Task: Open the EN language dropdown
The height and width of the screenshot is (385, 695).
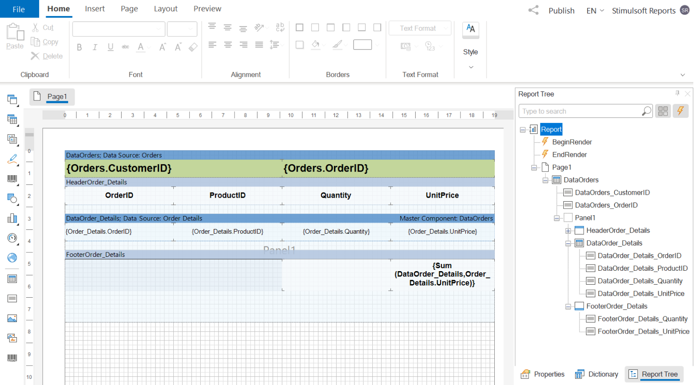Action: 595,10
